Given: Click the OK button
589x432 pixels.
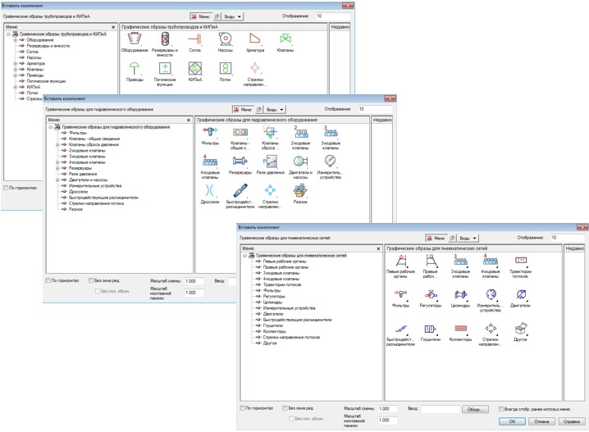Looking at the screenshot, I should [513, 421].
